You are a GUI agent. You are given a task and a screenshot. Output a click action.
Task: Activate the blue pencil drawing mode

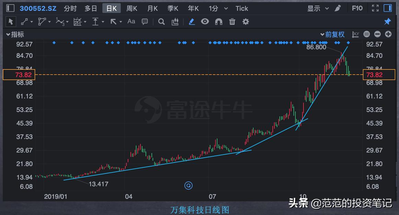(192, 22)
